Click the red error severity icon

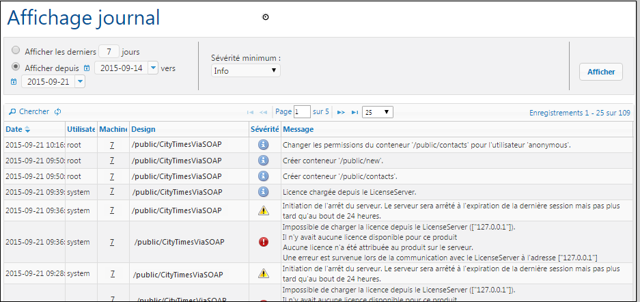pyautogui.click(x=264, y=242)
